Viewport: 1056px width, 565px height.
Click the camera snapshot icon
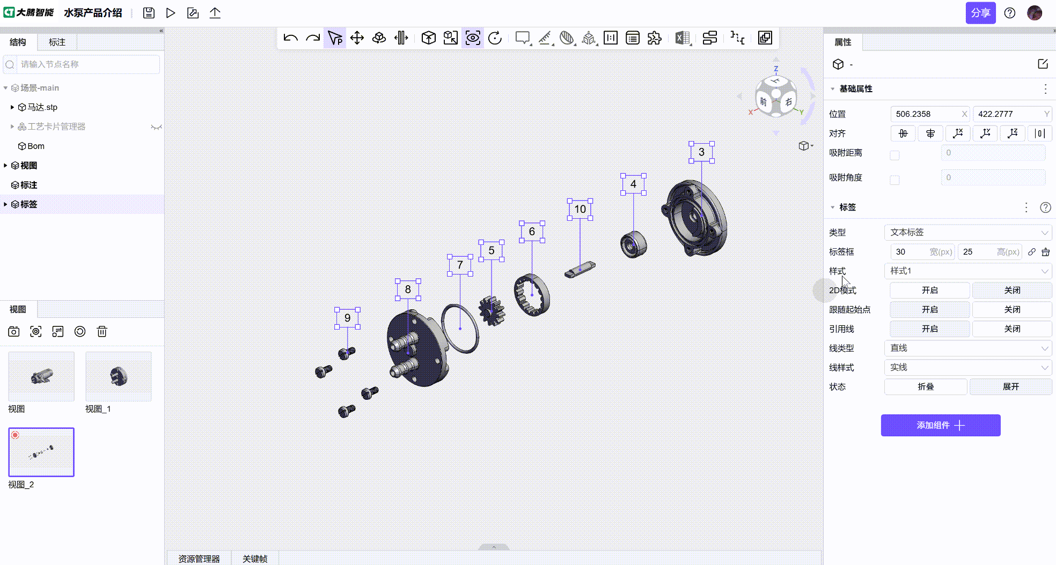tap(14, 332)
